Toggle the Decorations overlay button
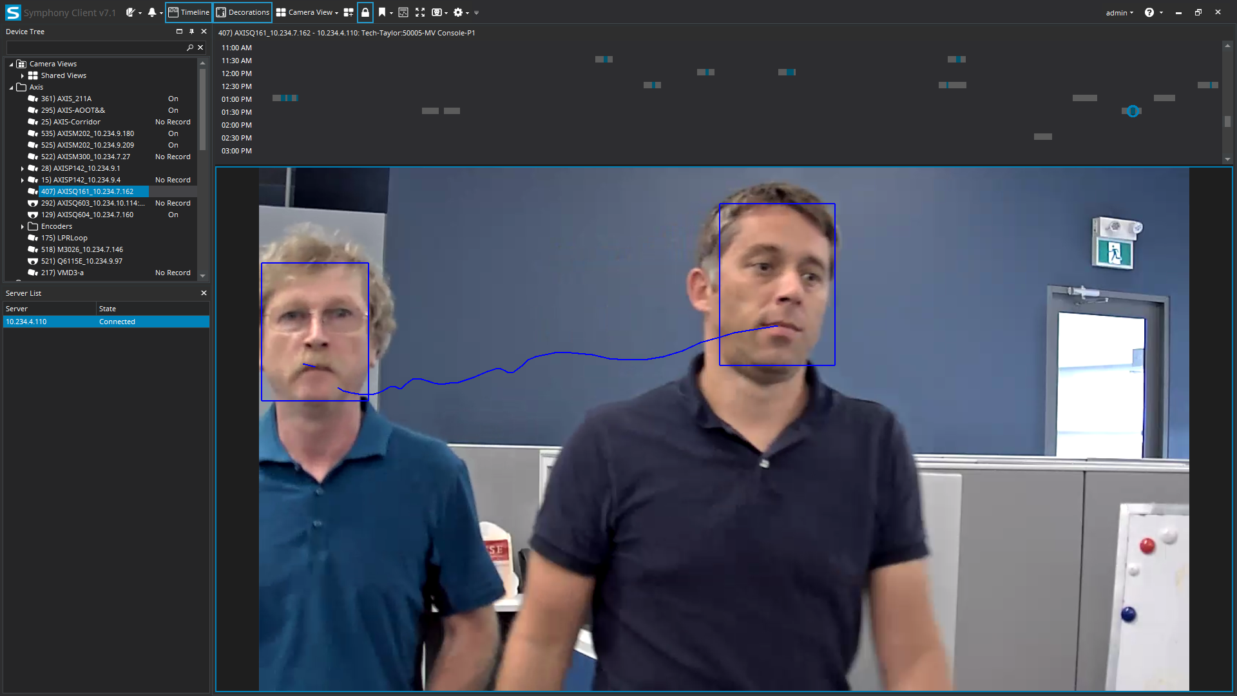 point(242,12)
